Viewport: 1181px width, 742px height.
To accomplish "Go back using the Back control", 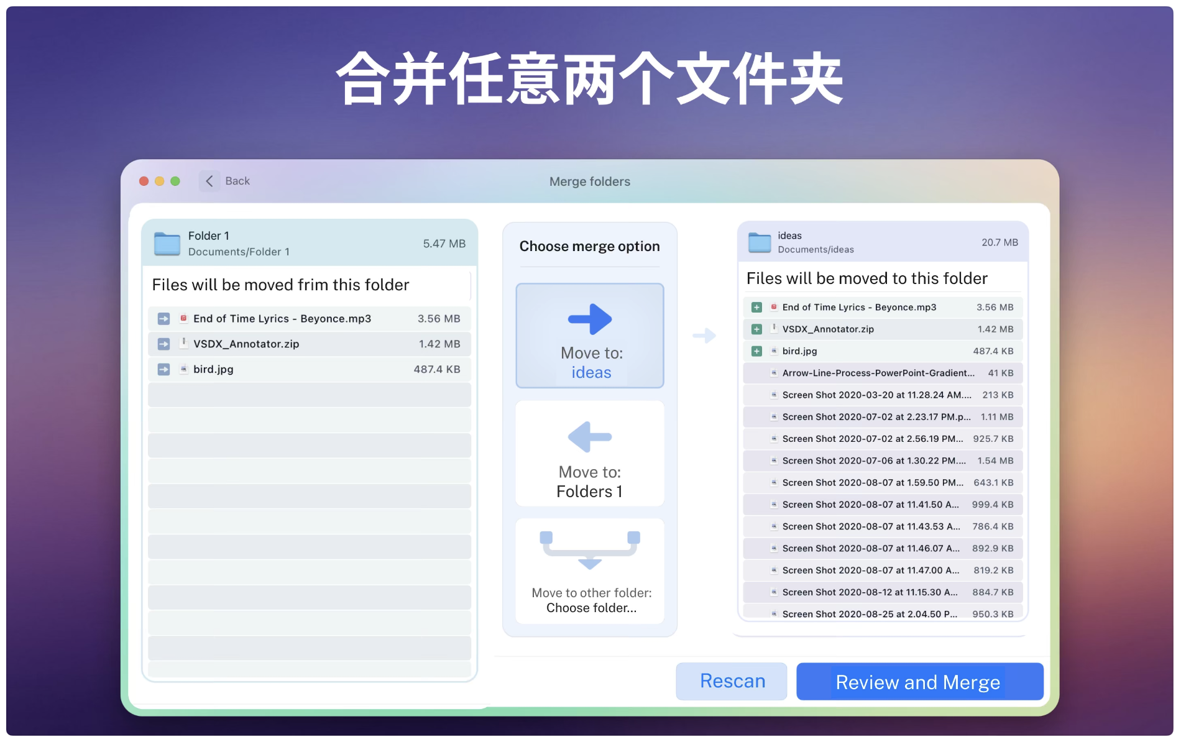I will tap(236, 181).
